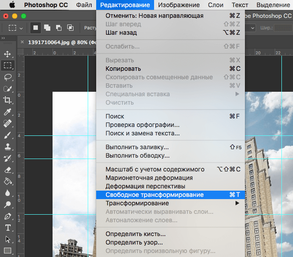The width and height of the screenshot is (293, 257).
Task: Click the ruler origin corner box
Action: (x=21, y=52)
